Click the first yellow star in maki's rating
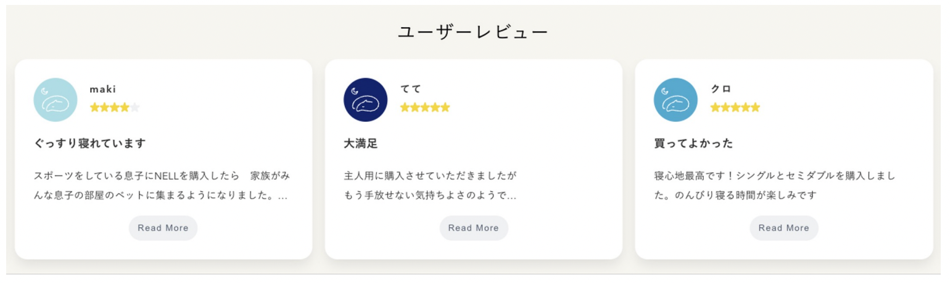The width and height of the screenshot is (950, 283). (x=95, y=108)
